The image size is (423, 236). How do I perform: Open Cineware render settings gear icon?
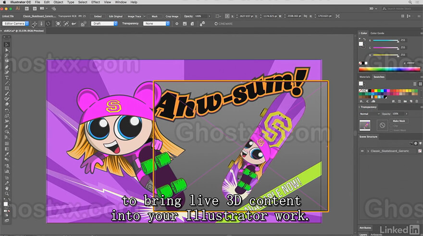[x=177, y=24]
